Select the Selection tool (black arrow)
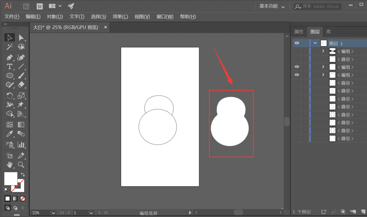367x217 pixels. click(10, 37)
